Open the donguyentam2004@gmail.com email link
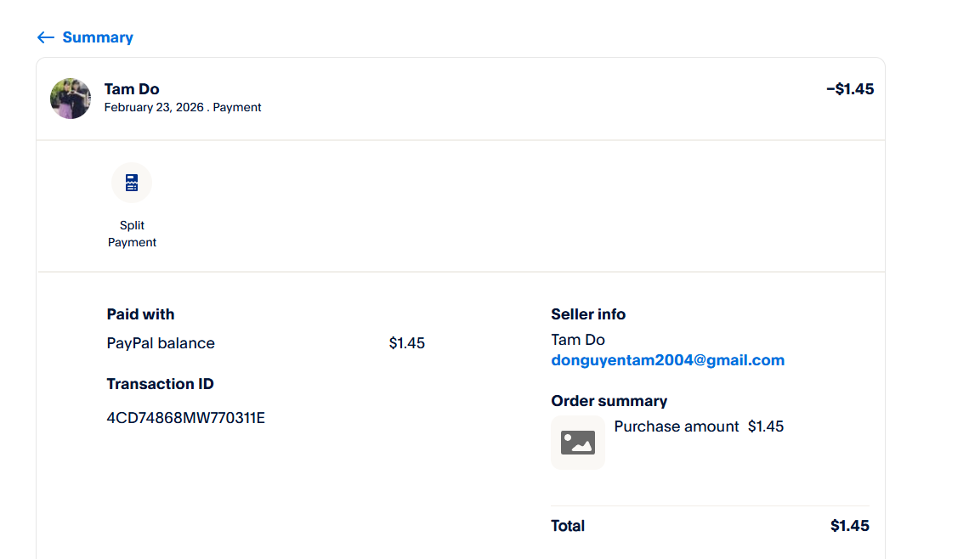969x559 pixels. click(x=667, y=360)
